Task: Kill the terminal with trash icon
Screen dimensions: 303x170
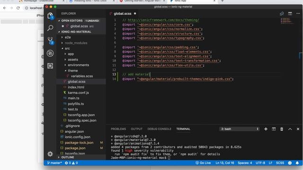Action: tap(282, 129)
